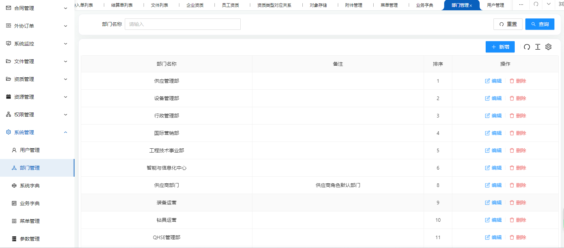564x248 pixels.
Task: Open the tab bar dropdown chevron
Action: pos(549,4)
